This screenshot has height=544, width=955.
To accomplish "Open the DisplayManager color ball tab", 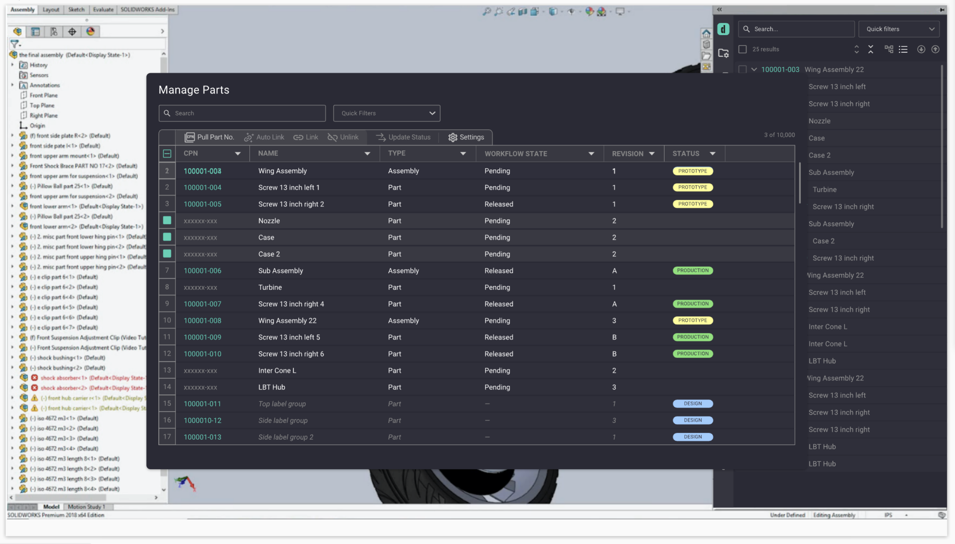I will (x=90, y=31).
